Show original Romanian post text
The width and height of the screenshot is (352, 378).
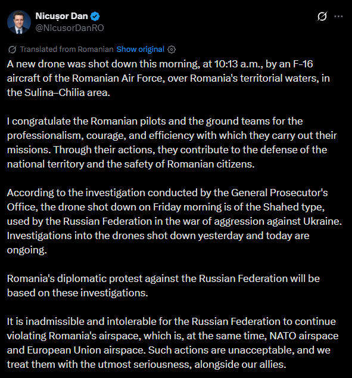click(141, 49)
